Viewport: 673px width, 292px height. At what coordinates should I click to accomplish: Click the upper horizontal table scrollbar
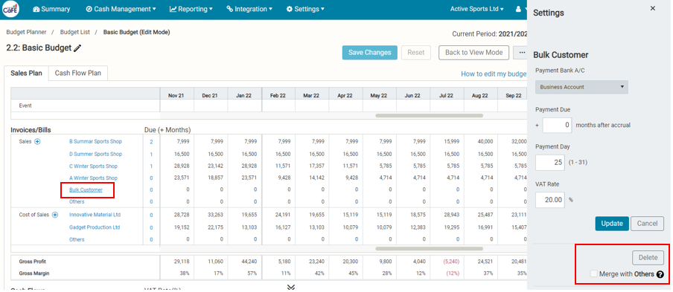click(430, 116)
